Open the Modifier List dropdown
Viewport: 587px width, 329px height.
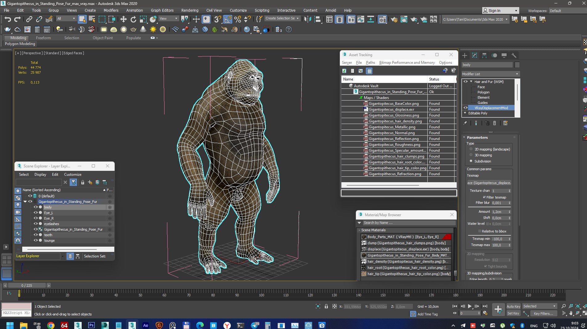490,74
